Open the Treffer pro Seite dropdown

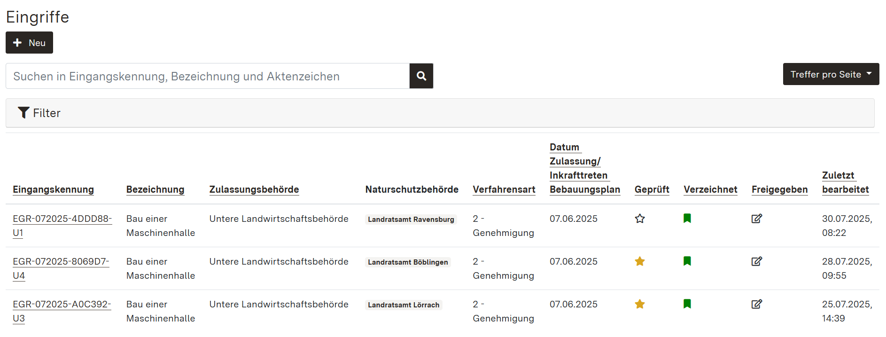[x=831, y=74]
